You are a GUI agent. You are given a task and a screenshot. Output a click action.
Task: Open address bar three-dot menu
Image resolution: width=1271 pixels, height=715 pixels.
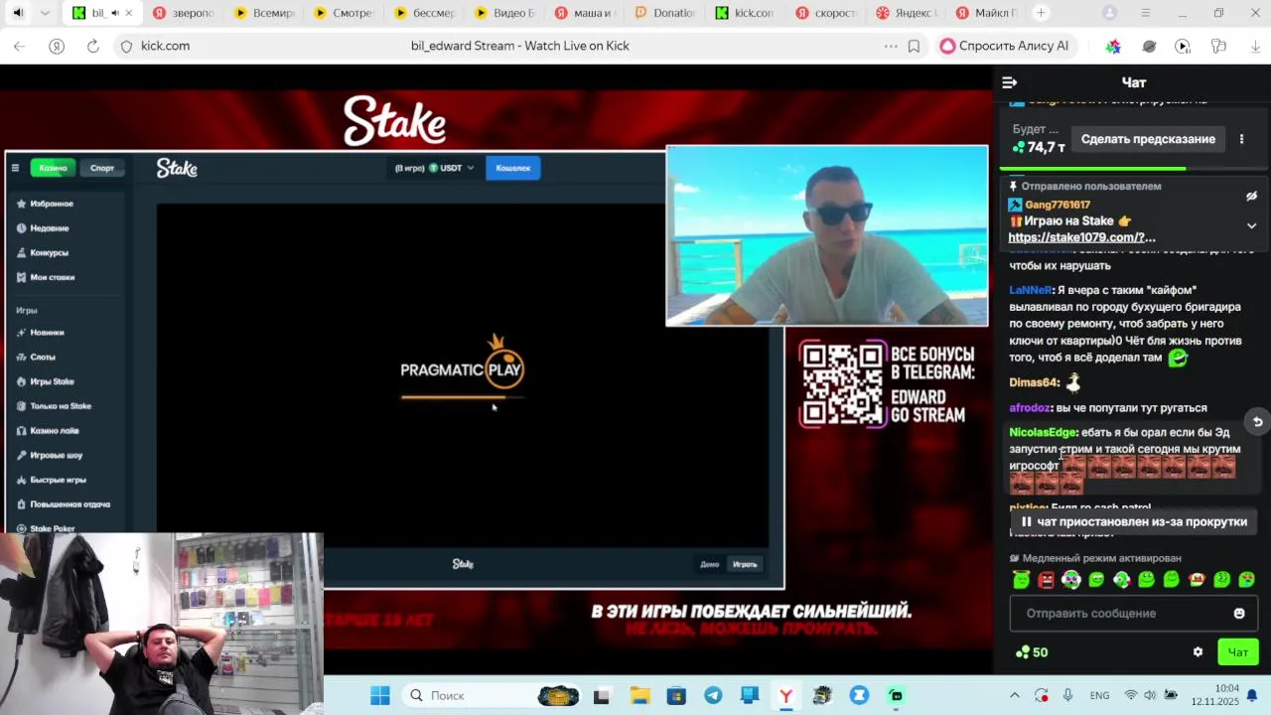(x=891, y=46)
